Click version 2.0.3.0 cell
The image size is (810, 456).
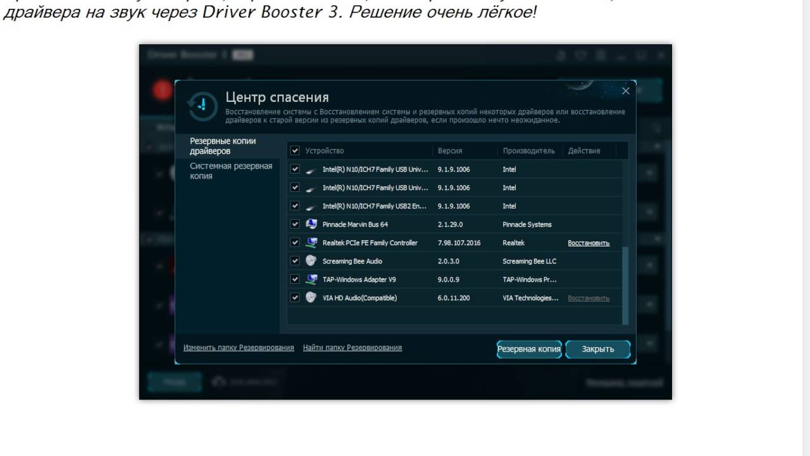(x=448, y=261)
